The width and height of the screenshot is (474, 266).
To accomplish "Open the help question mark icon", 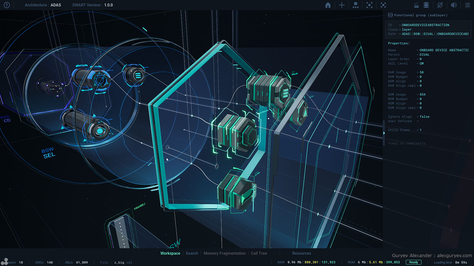I will tap(7, 5).
